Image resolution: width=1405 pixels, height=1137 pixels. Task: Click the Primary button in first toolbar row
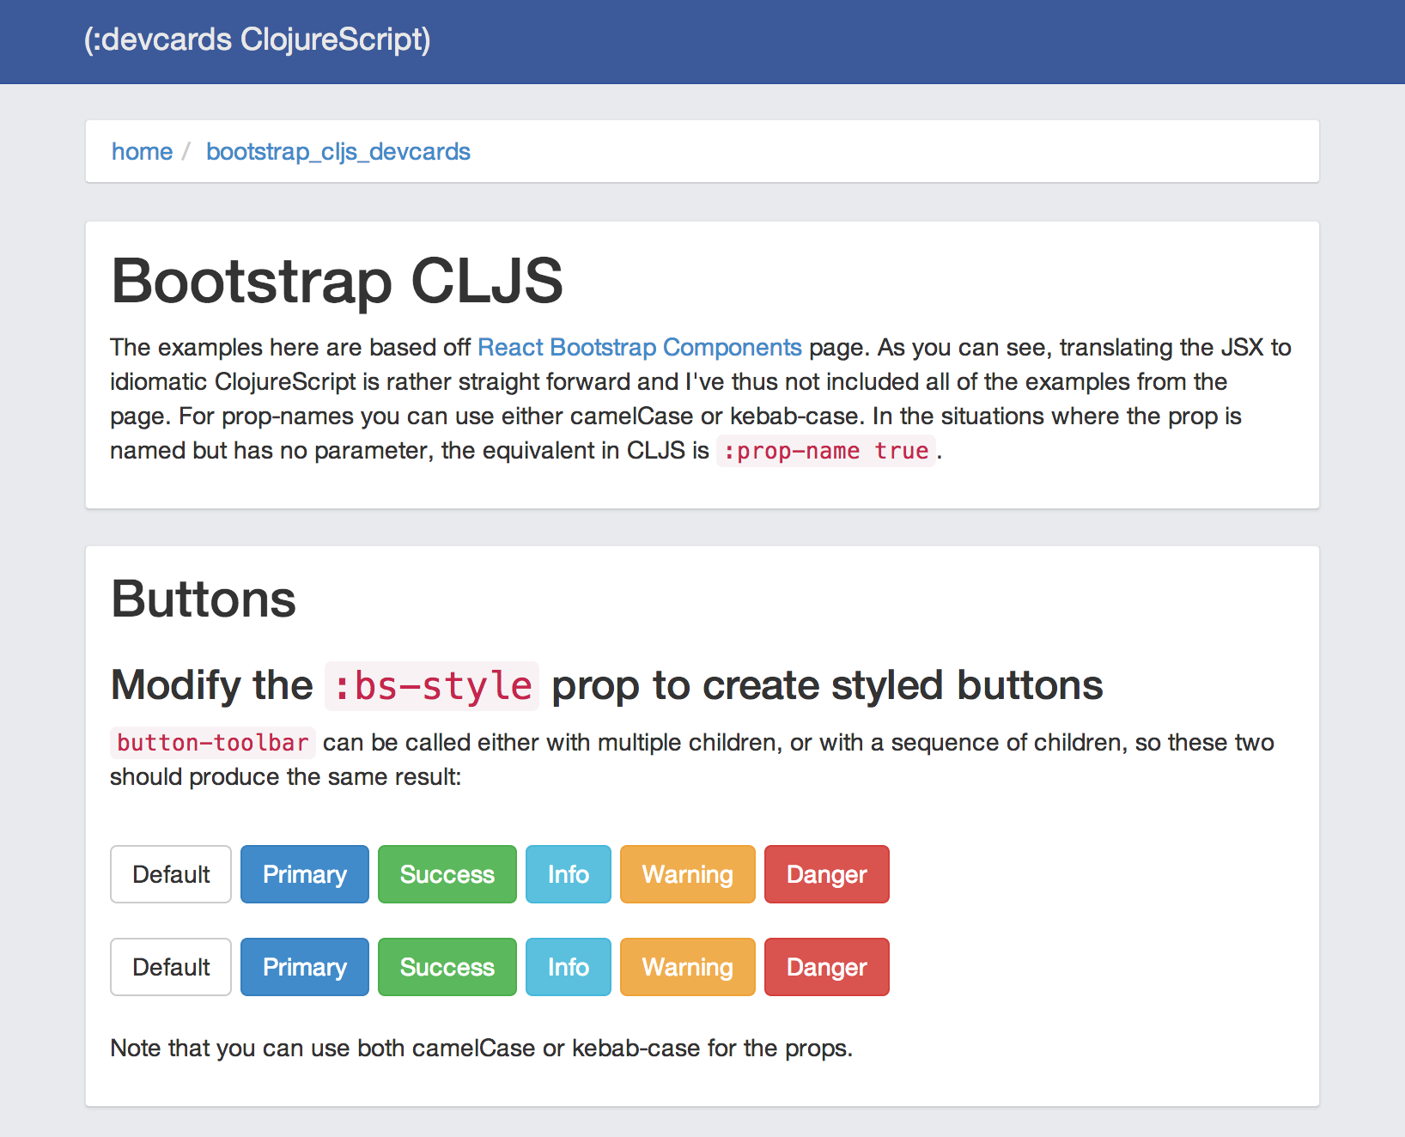point(305,874)
